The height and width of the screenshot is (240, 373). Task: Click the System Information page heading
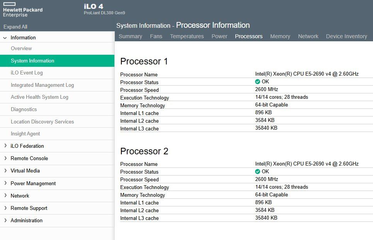(183, 25)
